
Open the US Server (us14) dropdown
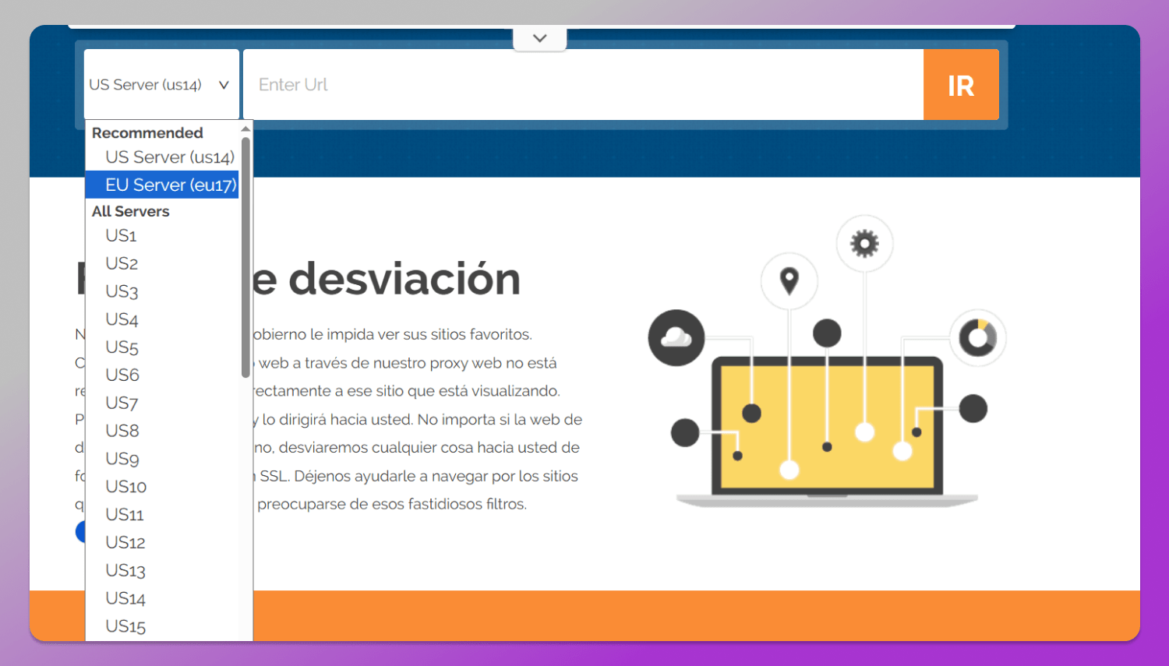pos(161,85)
